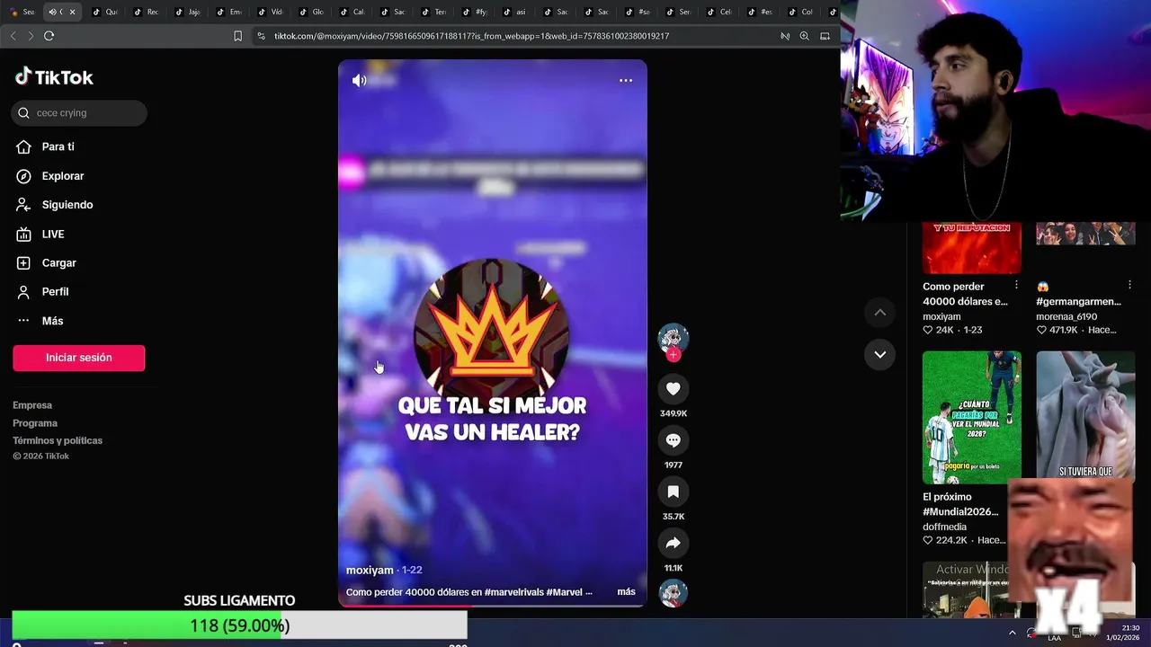The image size is (1151, 647).
Task: Open taskbar clock showing 21:30
Action: tap(1124, 633)
